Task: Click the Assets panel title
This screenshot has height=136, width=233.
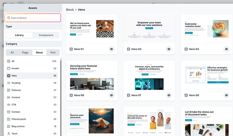Action: [33, 8]
